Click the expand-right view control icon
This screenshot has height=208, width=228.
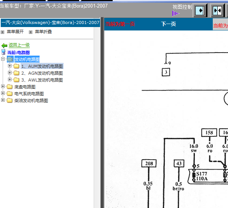point(200,11)
